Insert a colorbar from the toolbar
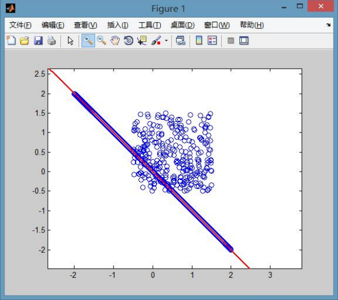The image size is (338, 300). click(199, 40)
